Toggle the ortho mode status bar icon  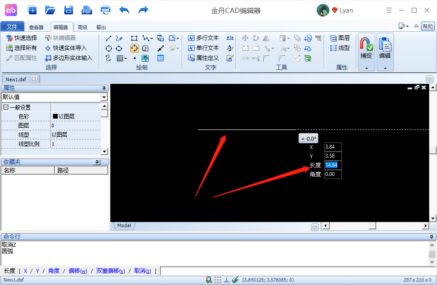click(226, 280)
